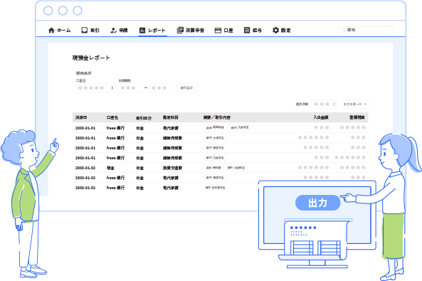Click the 現預金レポート page heading
The height and width of the screenshot is (281, 422).
pyautogui.click(x=91, y=58)
